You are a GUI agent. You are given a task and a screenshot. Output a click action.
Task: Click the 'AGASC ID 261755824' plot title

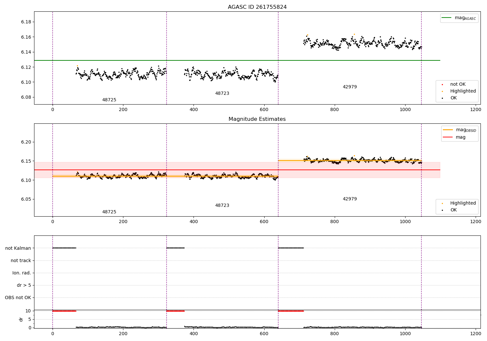pos(257,7)
